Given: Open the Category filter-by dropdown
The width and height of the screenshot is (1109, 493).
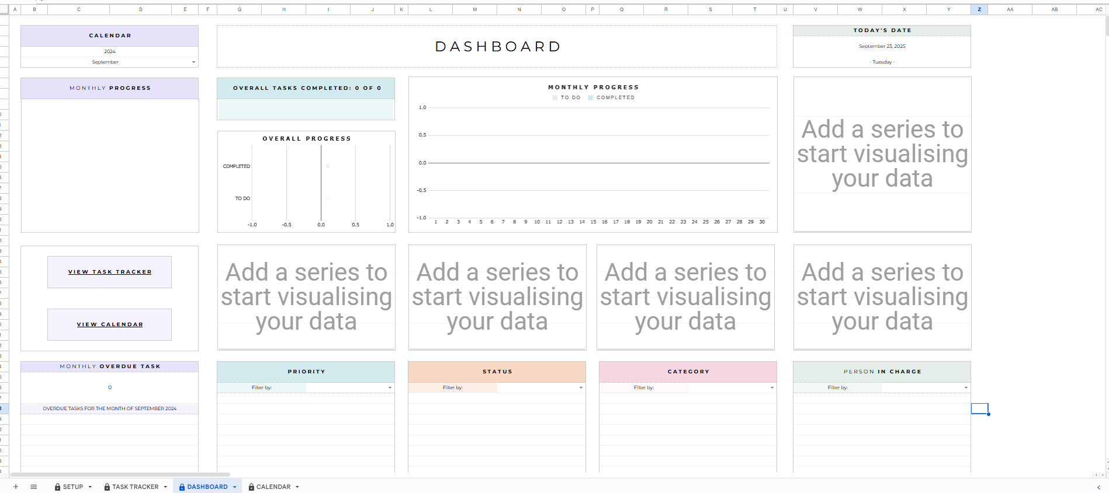Looking at the screenshot, I should pos(772,387).
